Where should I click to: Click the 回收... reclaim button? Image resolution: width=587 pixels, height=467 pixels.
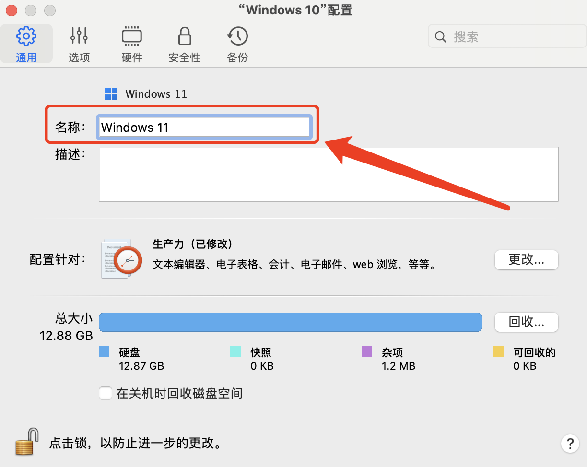526,322
